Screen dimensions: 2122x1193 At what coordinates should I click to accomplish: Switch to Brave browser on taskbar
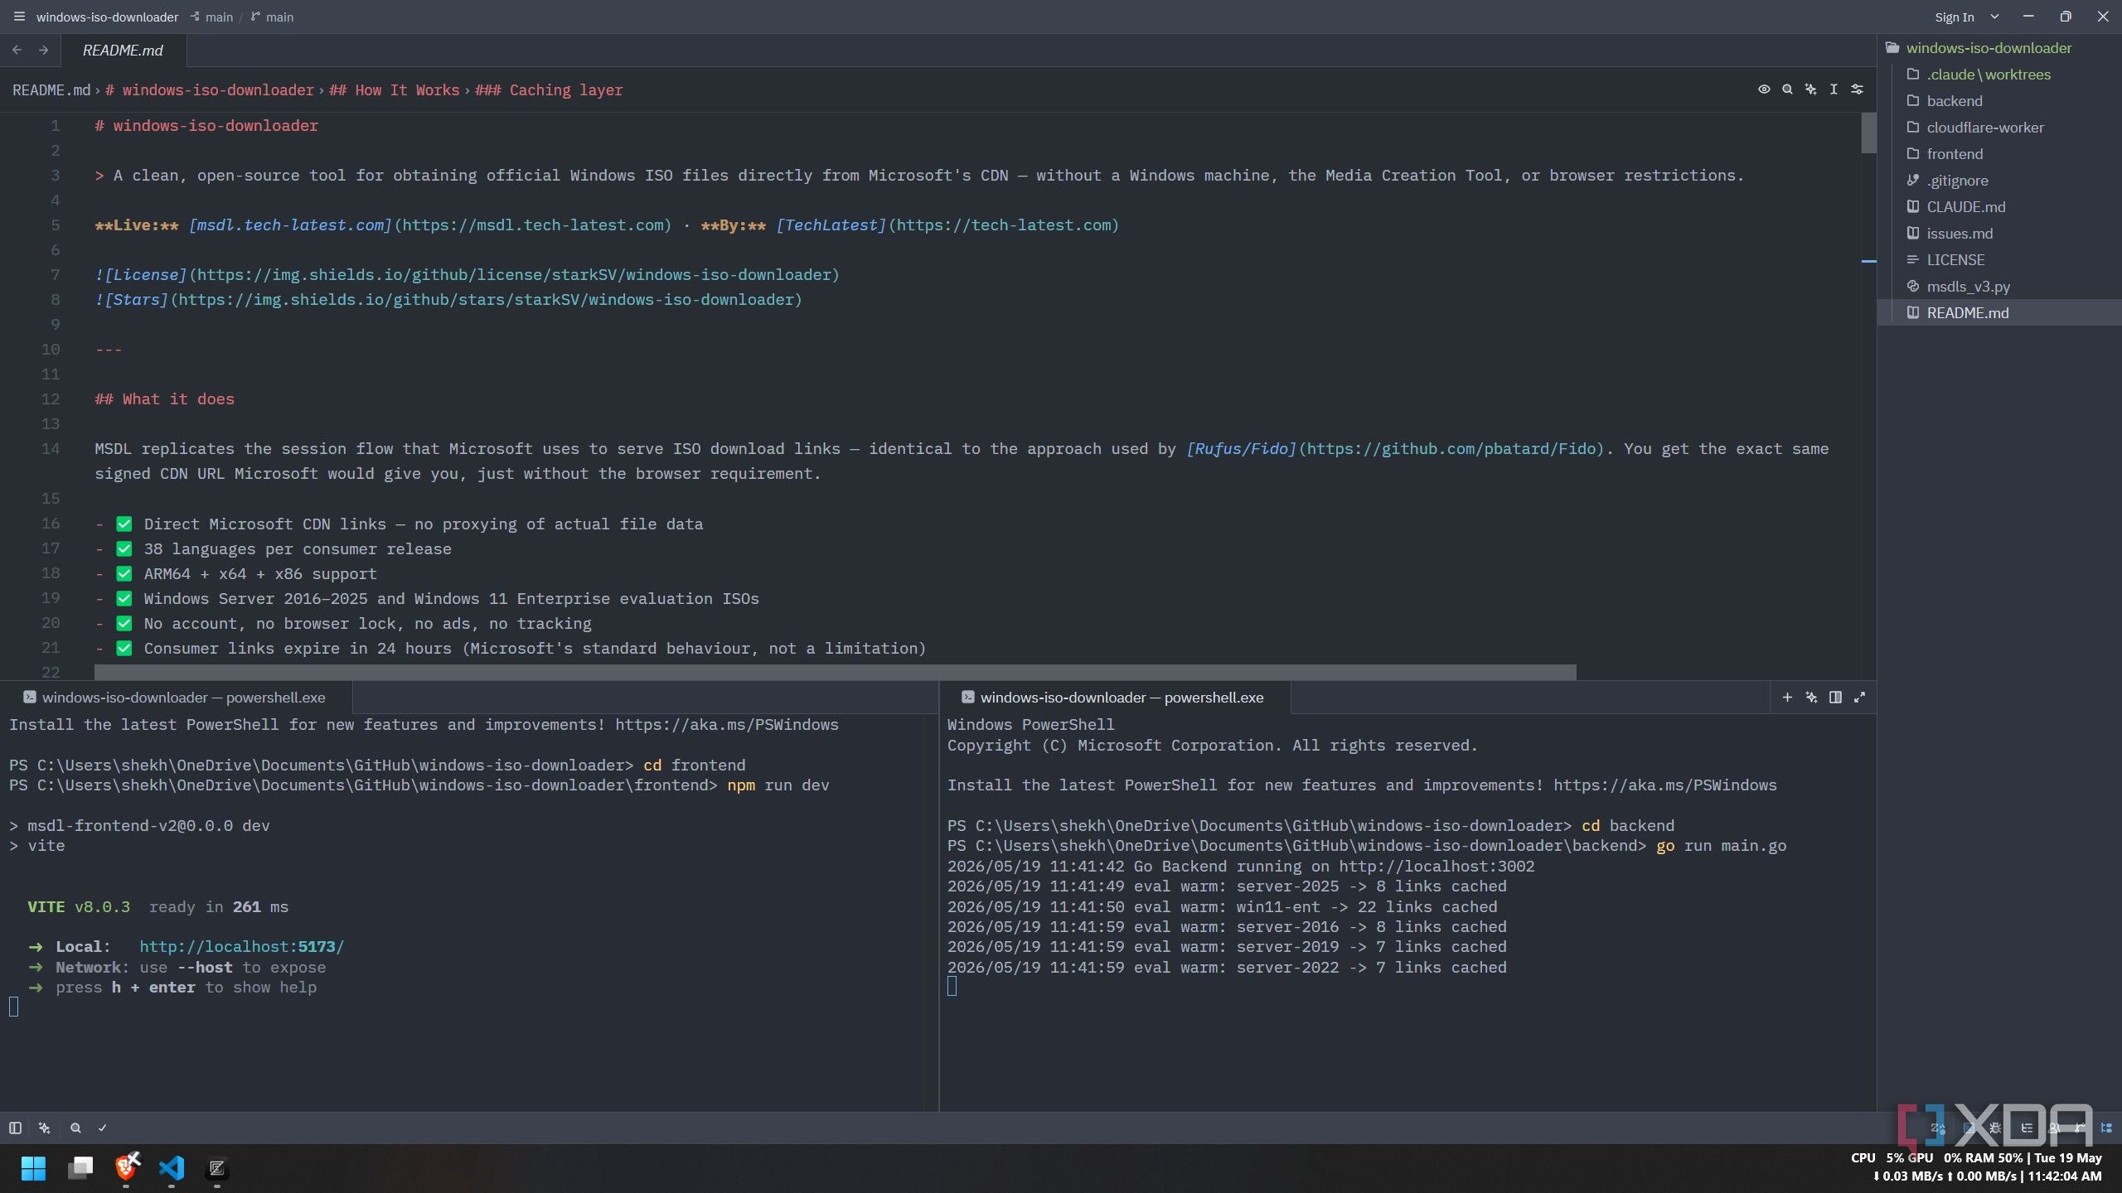tap(126, 1168)
